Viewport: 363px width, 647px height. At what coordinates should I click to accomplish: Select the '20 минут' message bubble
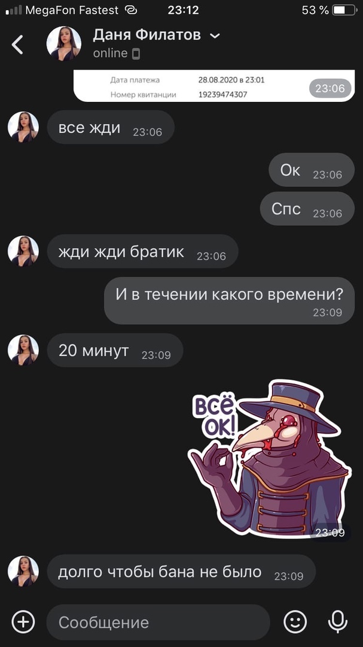tap(115, 350)
